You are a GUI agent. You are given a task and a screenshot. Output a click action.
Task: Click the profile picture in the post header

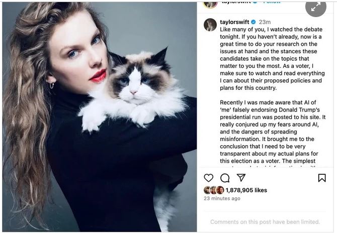[x=210, y=3]
